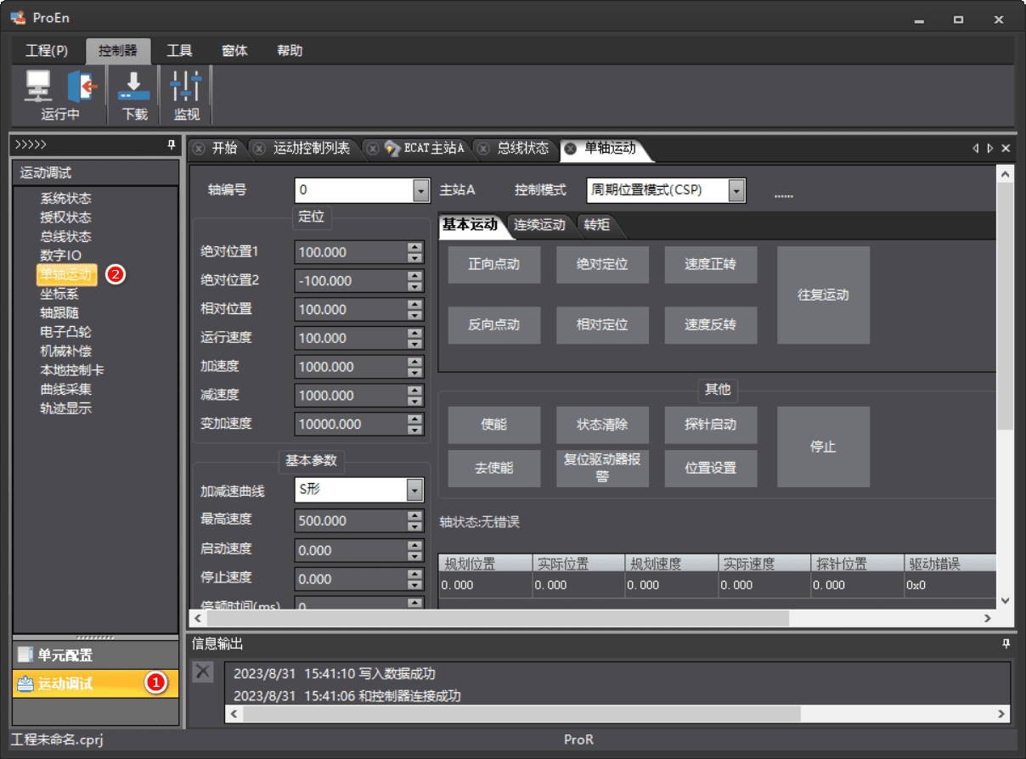Switch to the 运动控制列表 tab
Screen dimensions: 1026x759
pyautogui.click(x=312, y=149)
